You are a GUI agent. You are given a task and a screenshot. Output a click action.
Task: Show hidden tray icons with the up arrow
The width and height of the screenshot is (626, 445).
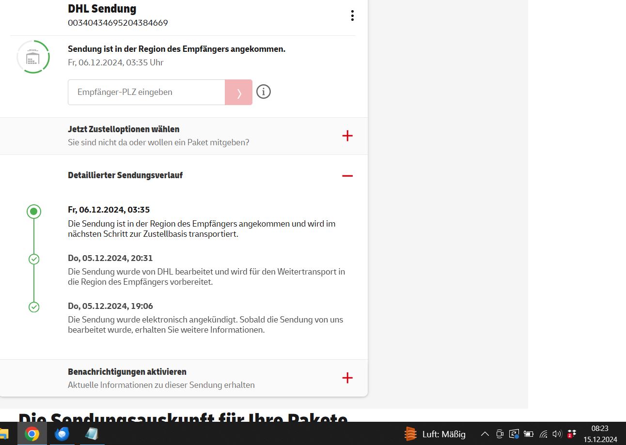coord(485,434)
